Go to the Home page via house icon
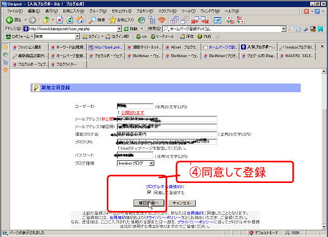Image resolution: width=328 pixels, height=237 pixels. click(80, 20)
